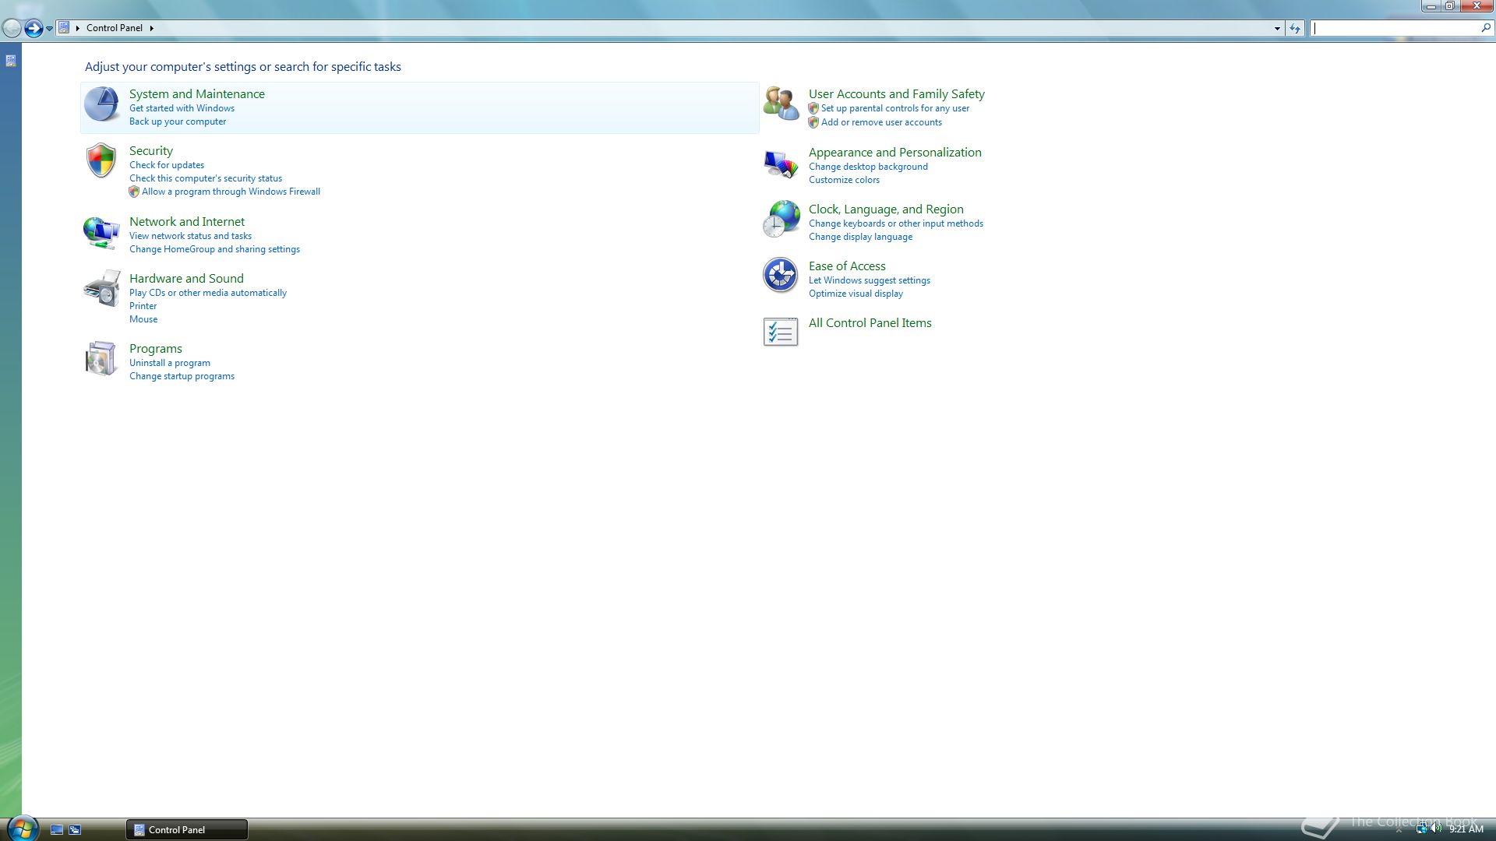Click the Security shield icon
The width and height of the screenshot is (1496, 841).
(x=101, y=160)
